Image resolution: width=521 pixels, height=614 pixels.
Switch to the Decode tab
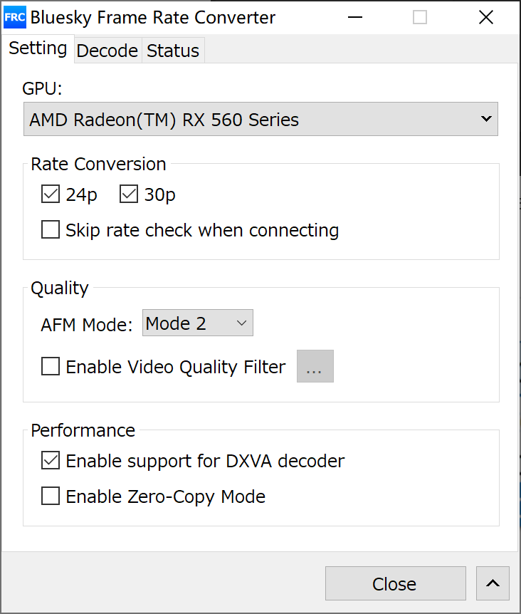point(107,51)
